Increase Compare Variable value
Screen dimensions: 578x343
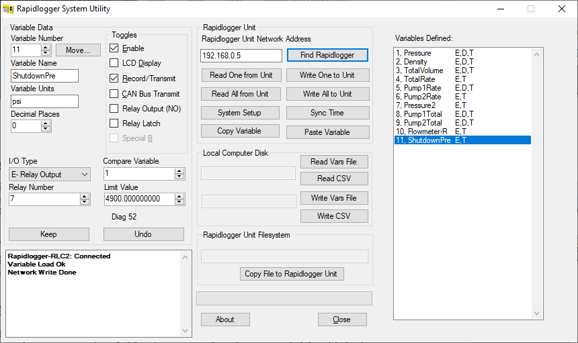[179, 171]
